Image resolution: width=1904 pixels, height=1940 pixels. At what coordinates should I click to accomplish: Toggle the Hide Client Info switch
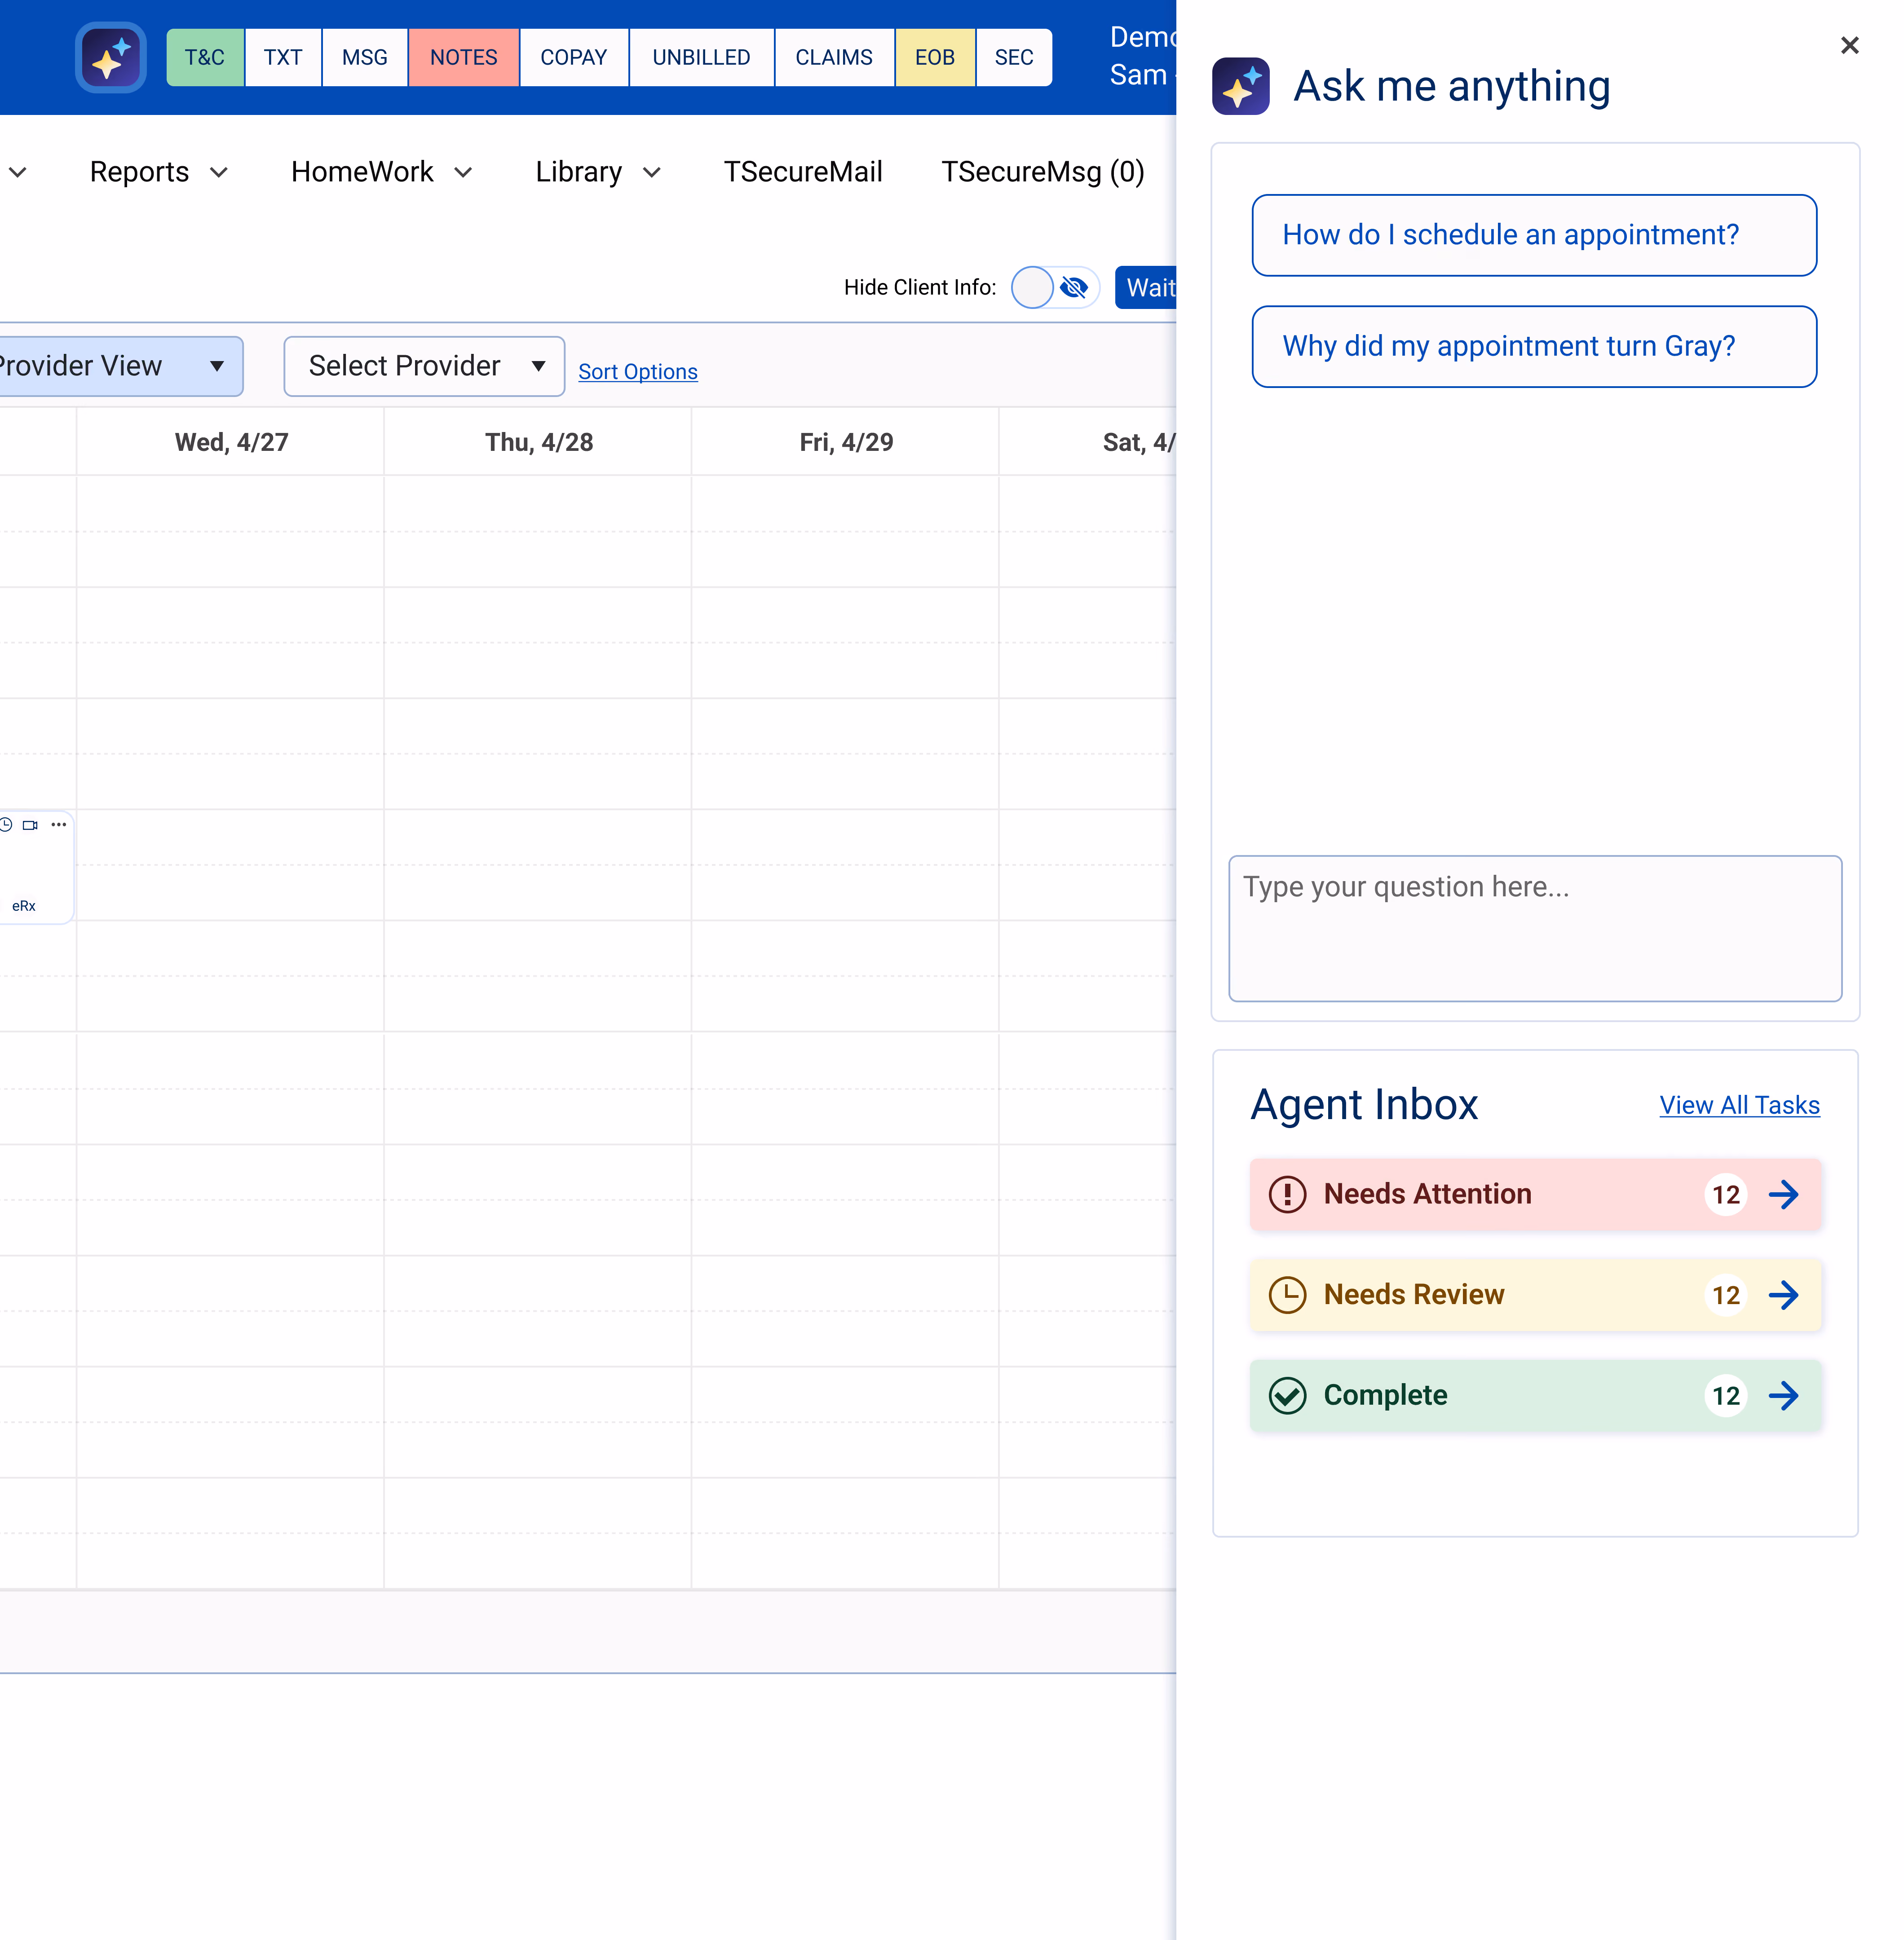[1055, 287]
